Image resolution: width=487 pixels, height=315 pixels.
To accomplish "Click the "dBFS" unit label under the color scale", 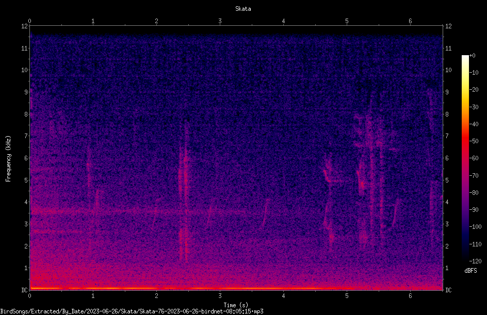I will tap(470, 271).
